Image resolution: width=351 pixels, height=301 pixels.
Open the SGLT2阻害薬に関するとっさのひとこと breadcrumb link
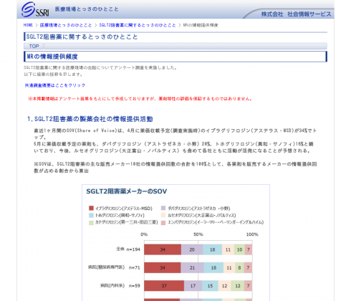pyautogui.click(x=138, y=25)
